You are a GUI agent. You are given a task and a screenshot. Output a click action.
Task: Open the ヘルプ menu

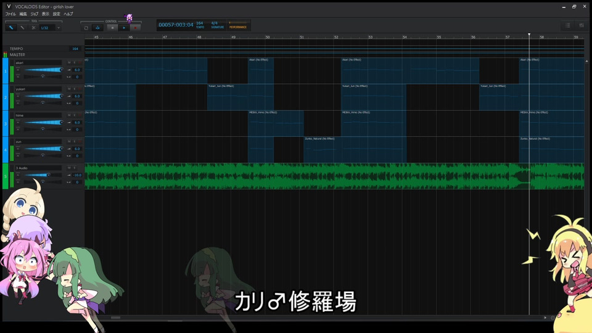click(68, 14)
